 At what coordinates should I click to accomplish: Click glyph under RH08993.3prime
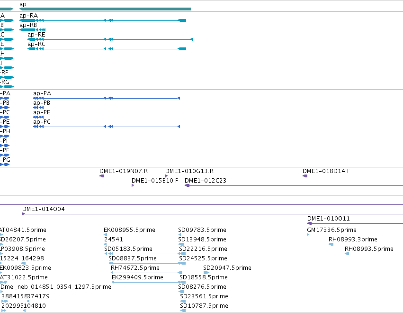click(x=331, y=244)
